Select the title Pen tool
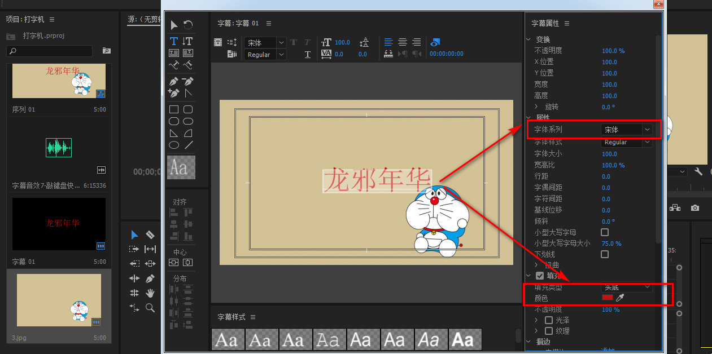 tap(174, 81)
